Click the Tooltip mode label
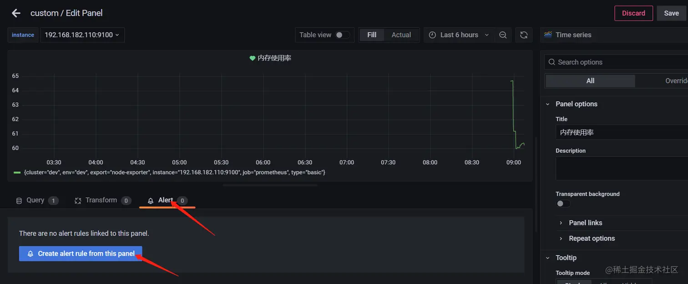688x284 pixels. tap(572, 273)
